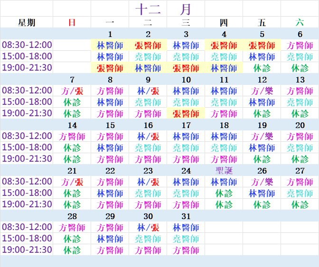
Task: Select 方/張 in the morning of the 7th
Action: pyautogui.click(x=72, y=91)
